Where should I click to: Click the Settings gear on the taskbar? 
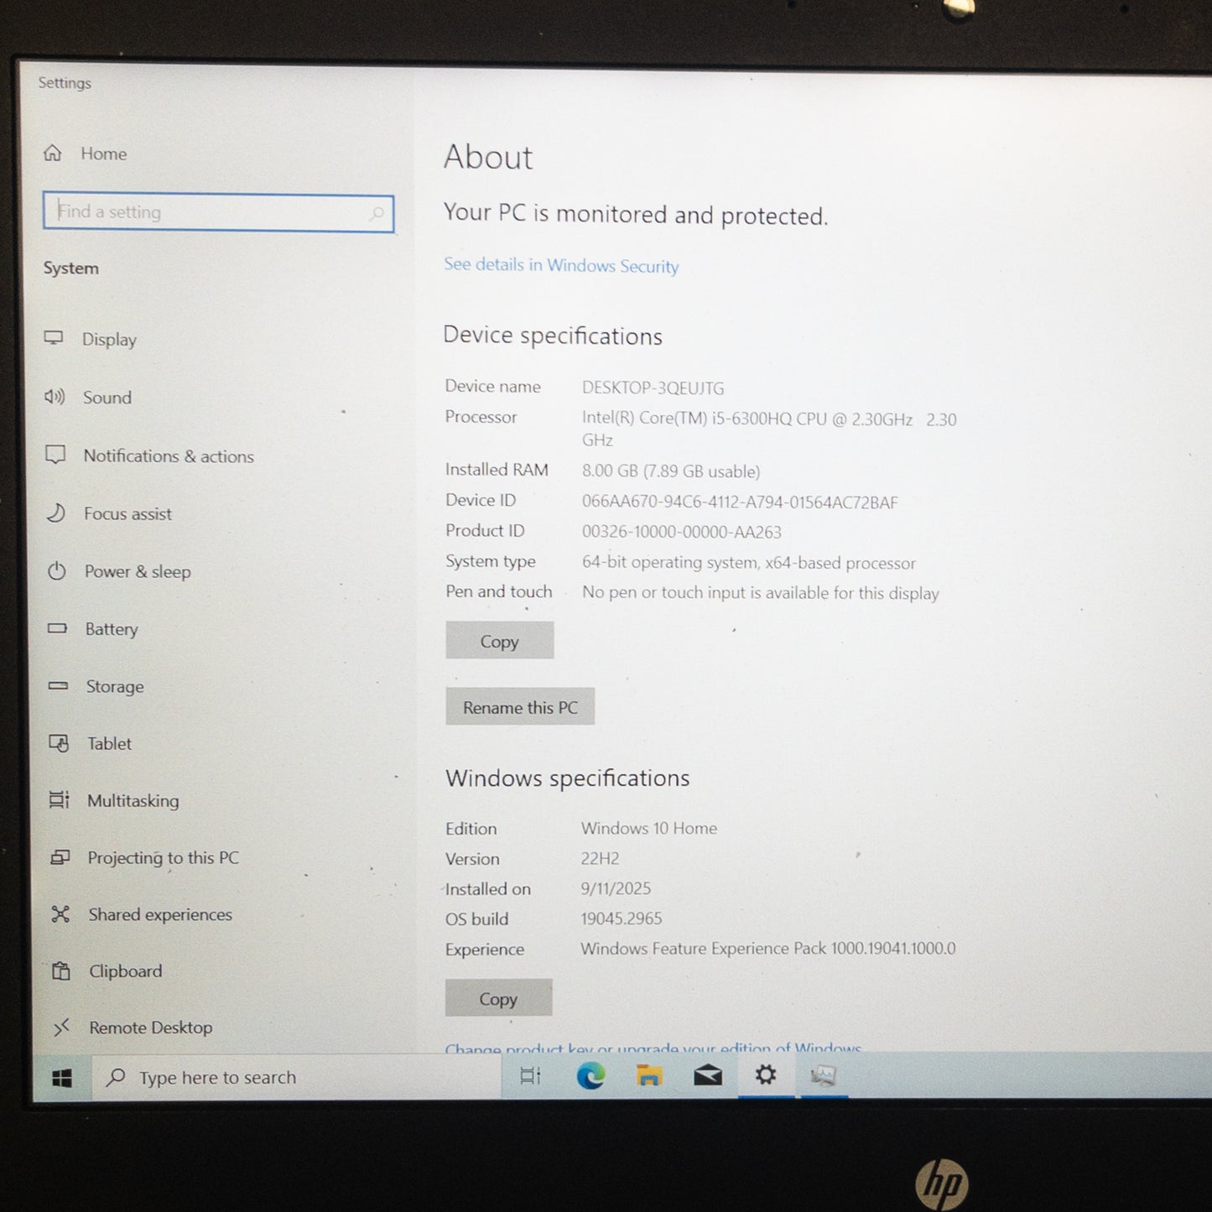click(766, 1074)
